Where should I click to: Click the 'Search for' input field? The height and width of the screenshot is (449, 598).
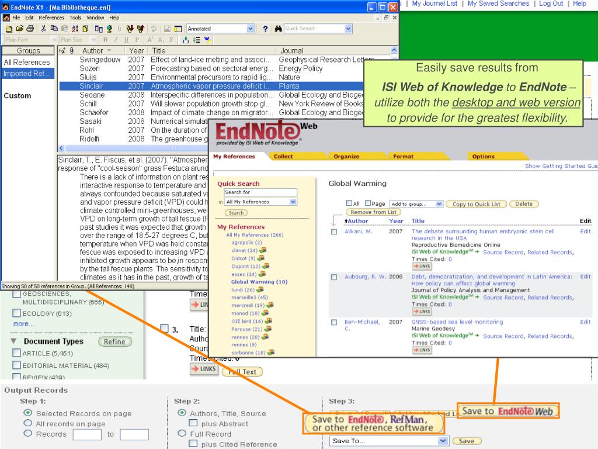click(x=260, y=192)
